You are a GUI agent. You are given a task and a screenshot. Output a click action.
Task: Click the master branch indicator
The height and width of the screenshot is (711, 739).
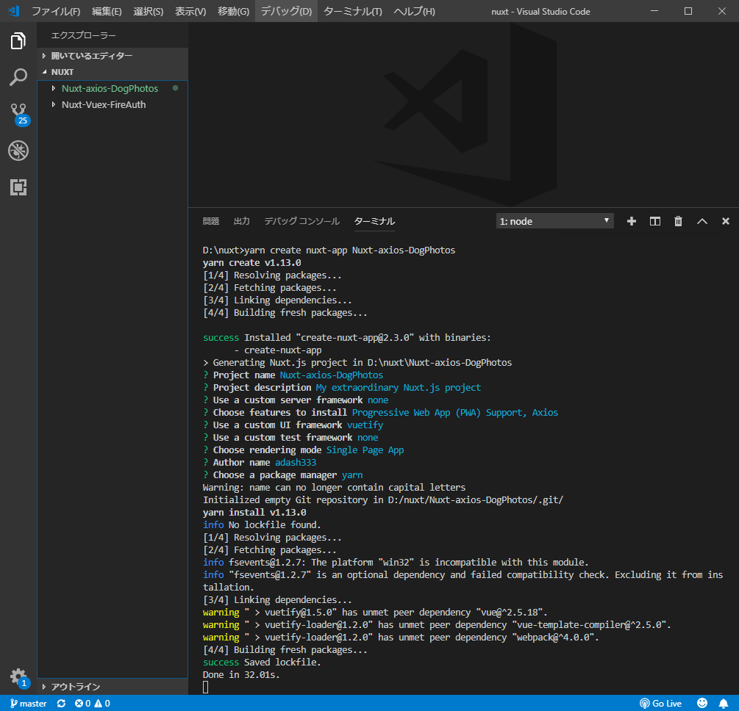pyautogui.click(x=28, y=703)
